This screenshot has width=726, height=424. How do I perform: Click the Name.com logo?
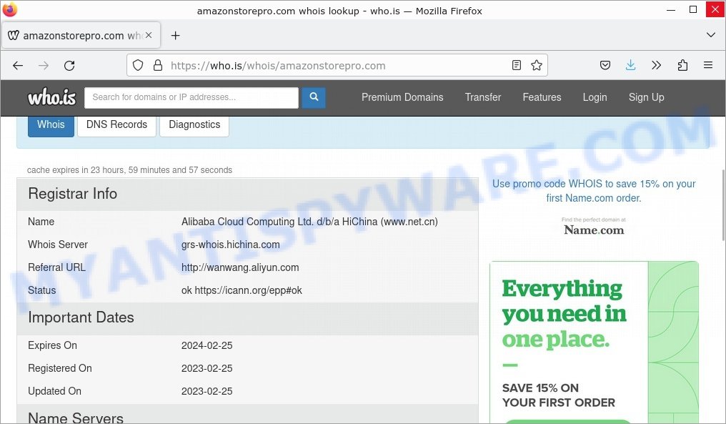(x=594, y=230)
